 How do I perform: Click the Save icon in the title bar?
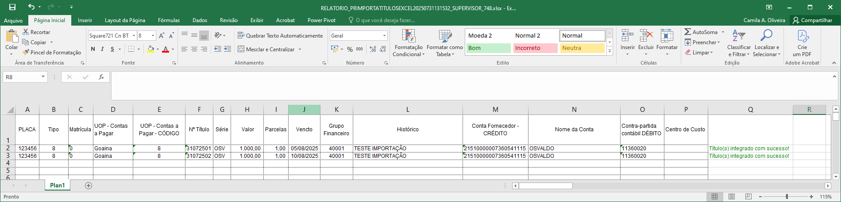click(x=12, y=7)
